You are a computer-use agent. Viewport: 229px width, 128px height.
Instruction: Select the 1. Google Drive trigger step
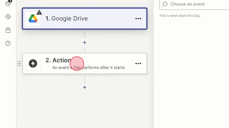coord(85,19)
